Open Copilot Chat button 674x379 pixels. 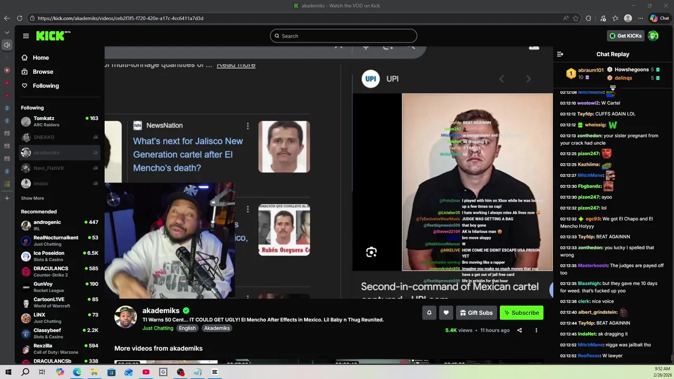click(x=659, y=18)
